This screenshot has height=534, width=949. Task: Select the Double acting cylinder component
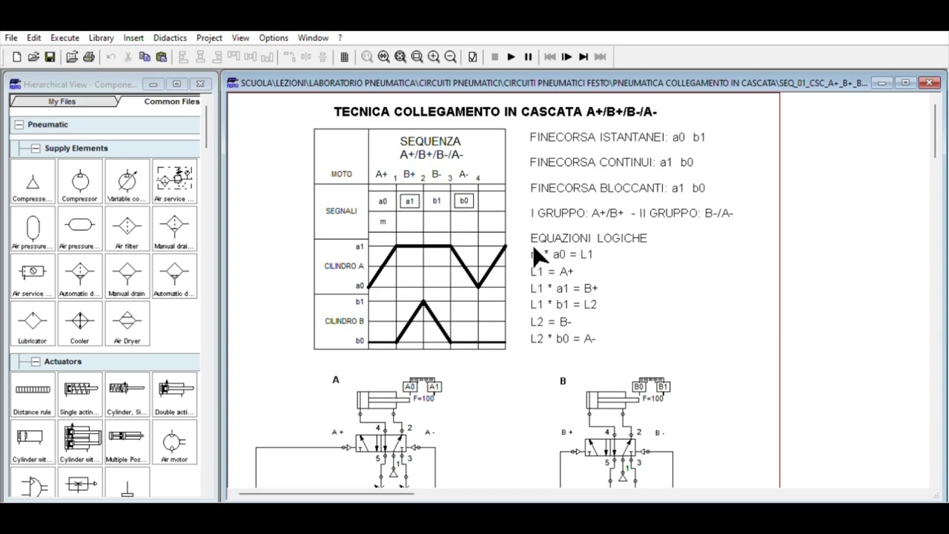click(174, 395)
